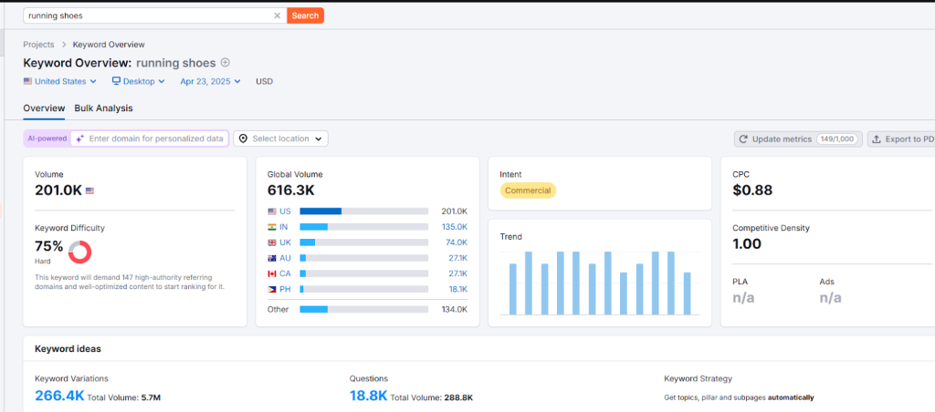Image resolution: width=935 pixels, height=412 pixels.
Task: Clear the search field with the X icon
Action: tap(278, 15)
